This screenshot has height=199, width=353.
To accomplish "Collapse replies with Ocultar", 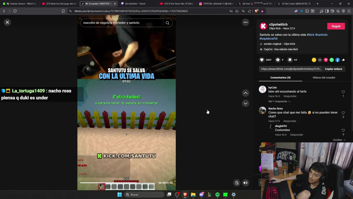I will click(x=339, y=140).
